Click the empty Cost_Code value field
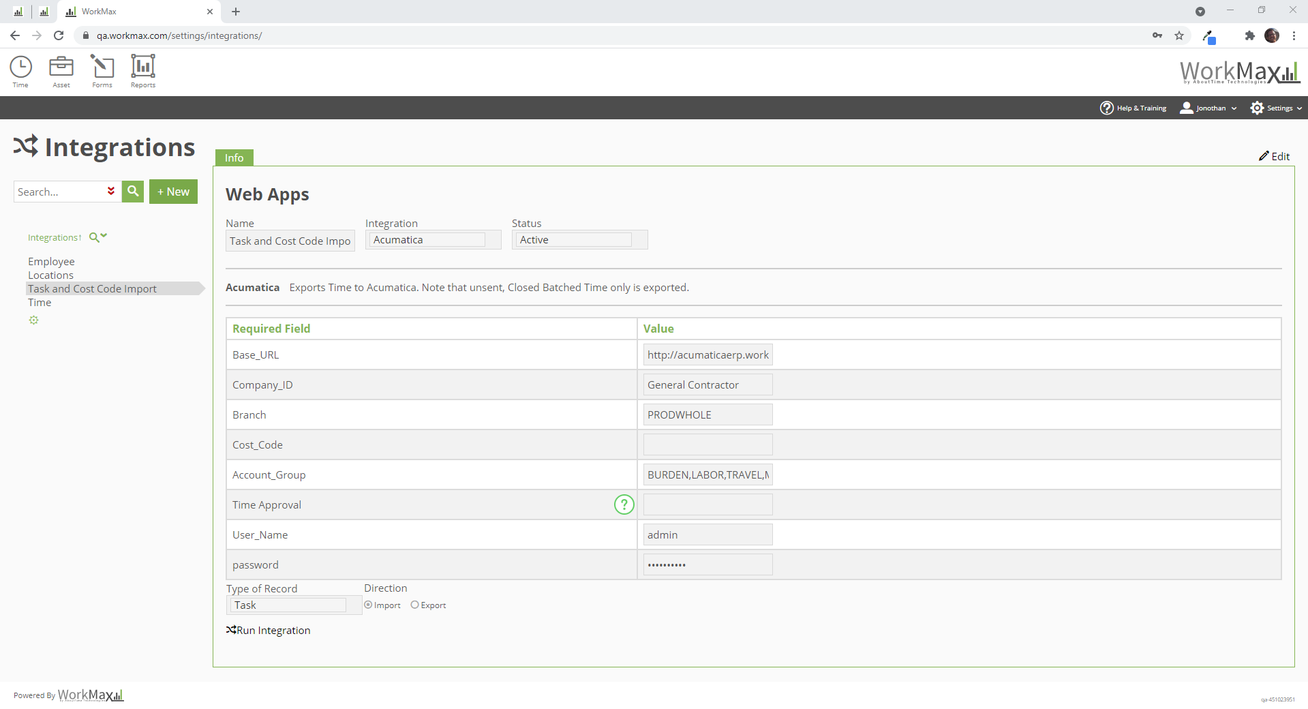The image size is (1308, 709). 708,444
